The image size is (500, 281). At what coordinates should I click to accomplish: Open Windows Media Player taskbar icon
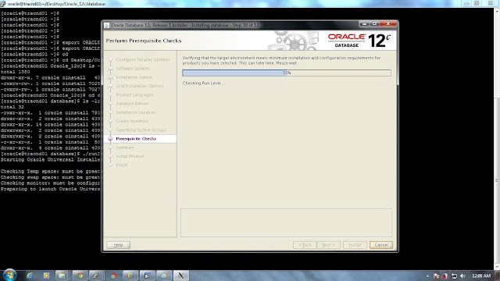[x=47, y=276]
